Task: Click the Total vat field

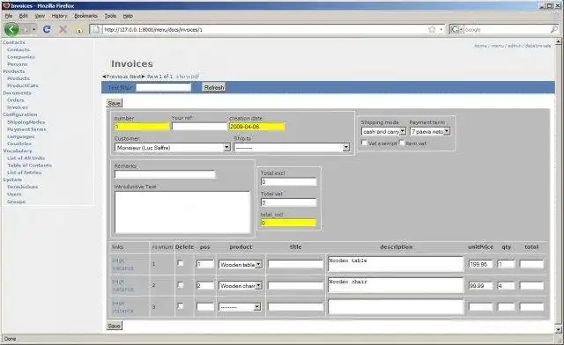Action: click(x=288, y=202)
